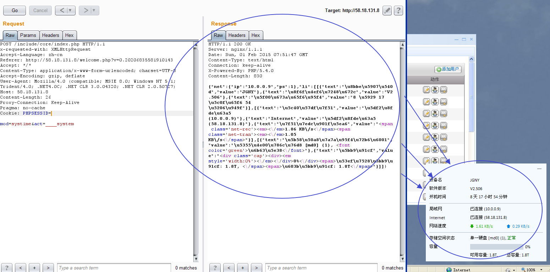Click the software version value V2.506
The image size is (550, 272).
tap(476, 189)
